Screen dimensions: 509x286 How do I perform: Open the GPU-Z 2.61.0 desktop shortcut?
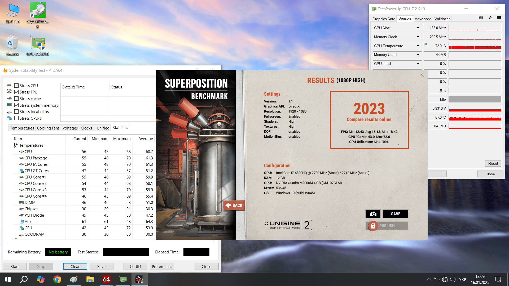click(x=38, y=46)
